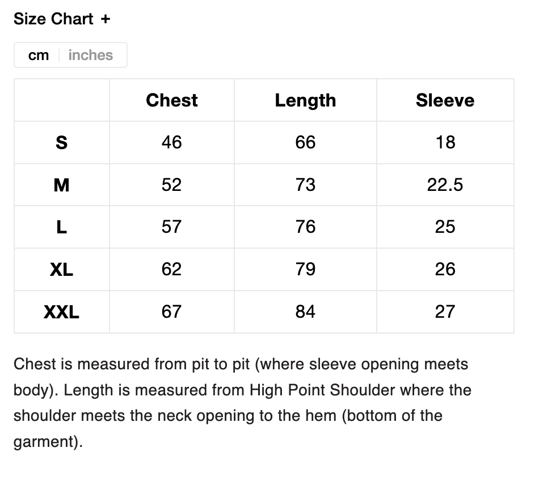Click sleeve value 27 for size XXL
The image size is (539, 486).
tap(445, 312)
